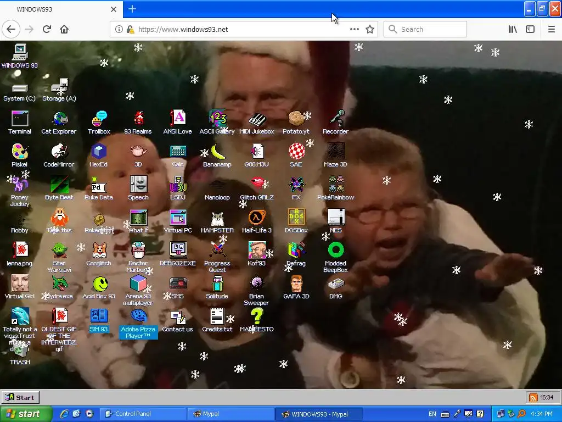Click the Search input field
This screenshot has width=562, height=422.
click(425, 30)
